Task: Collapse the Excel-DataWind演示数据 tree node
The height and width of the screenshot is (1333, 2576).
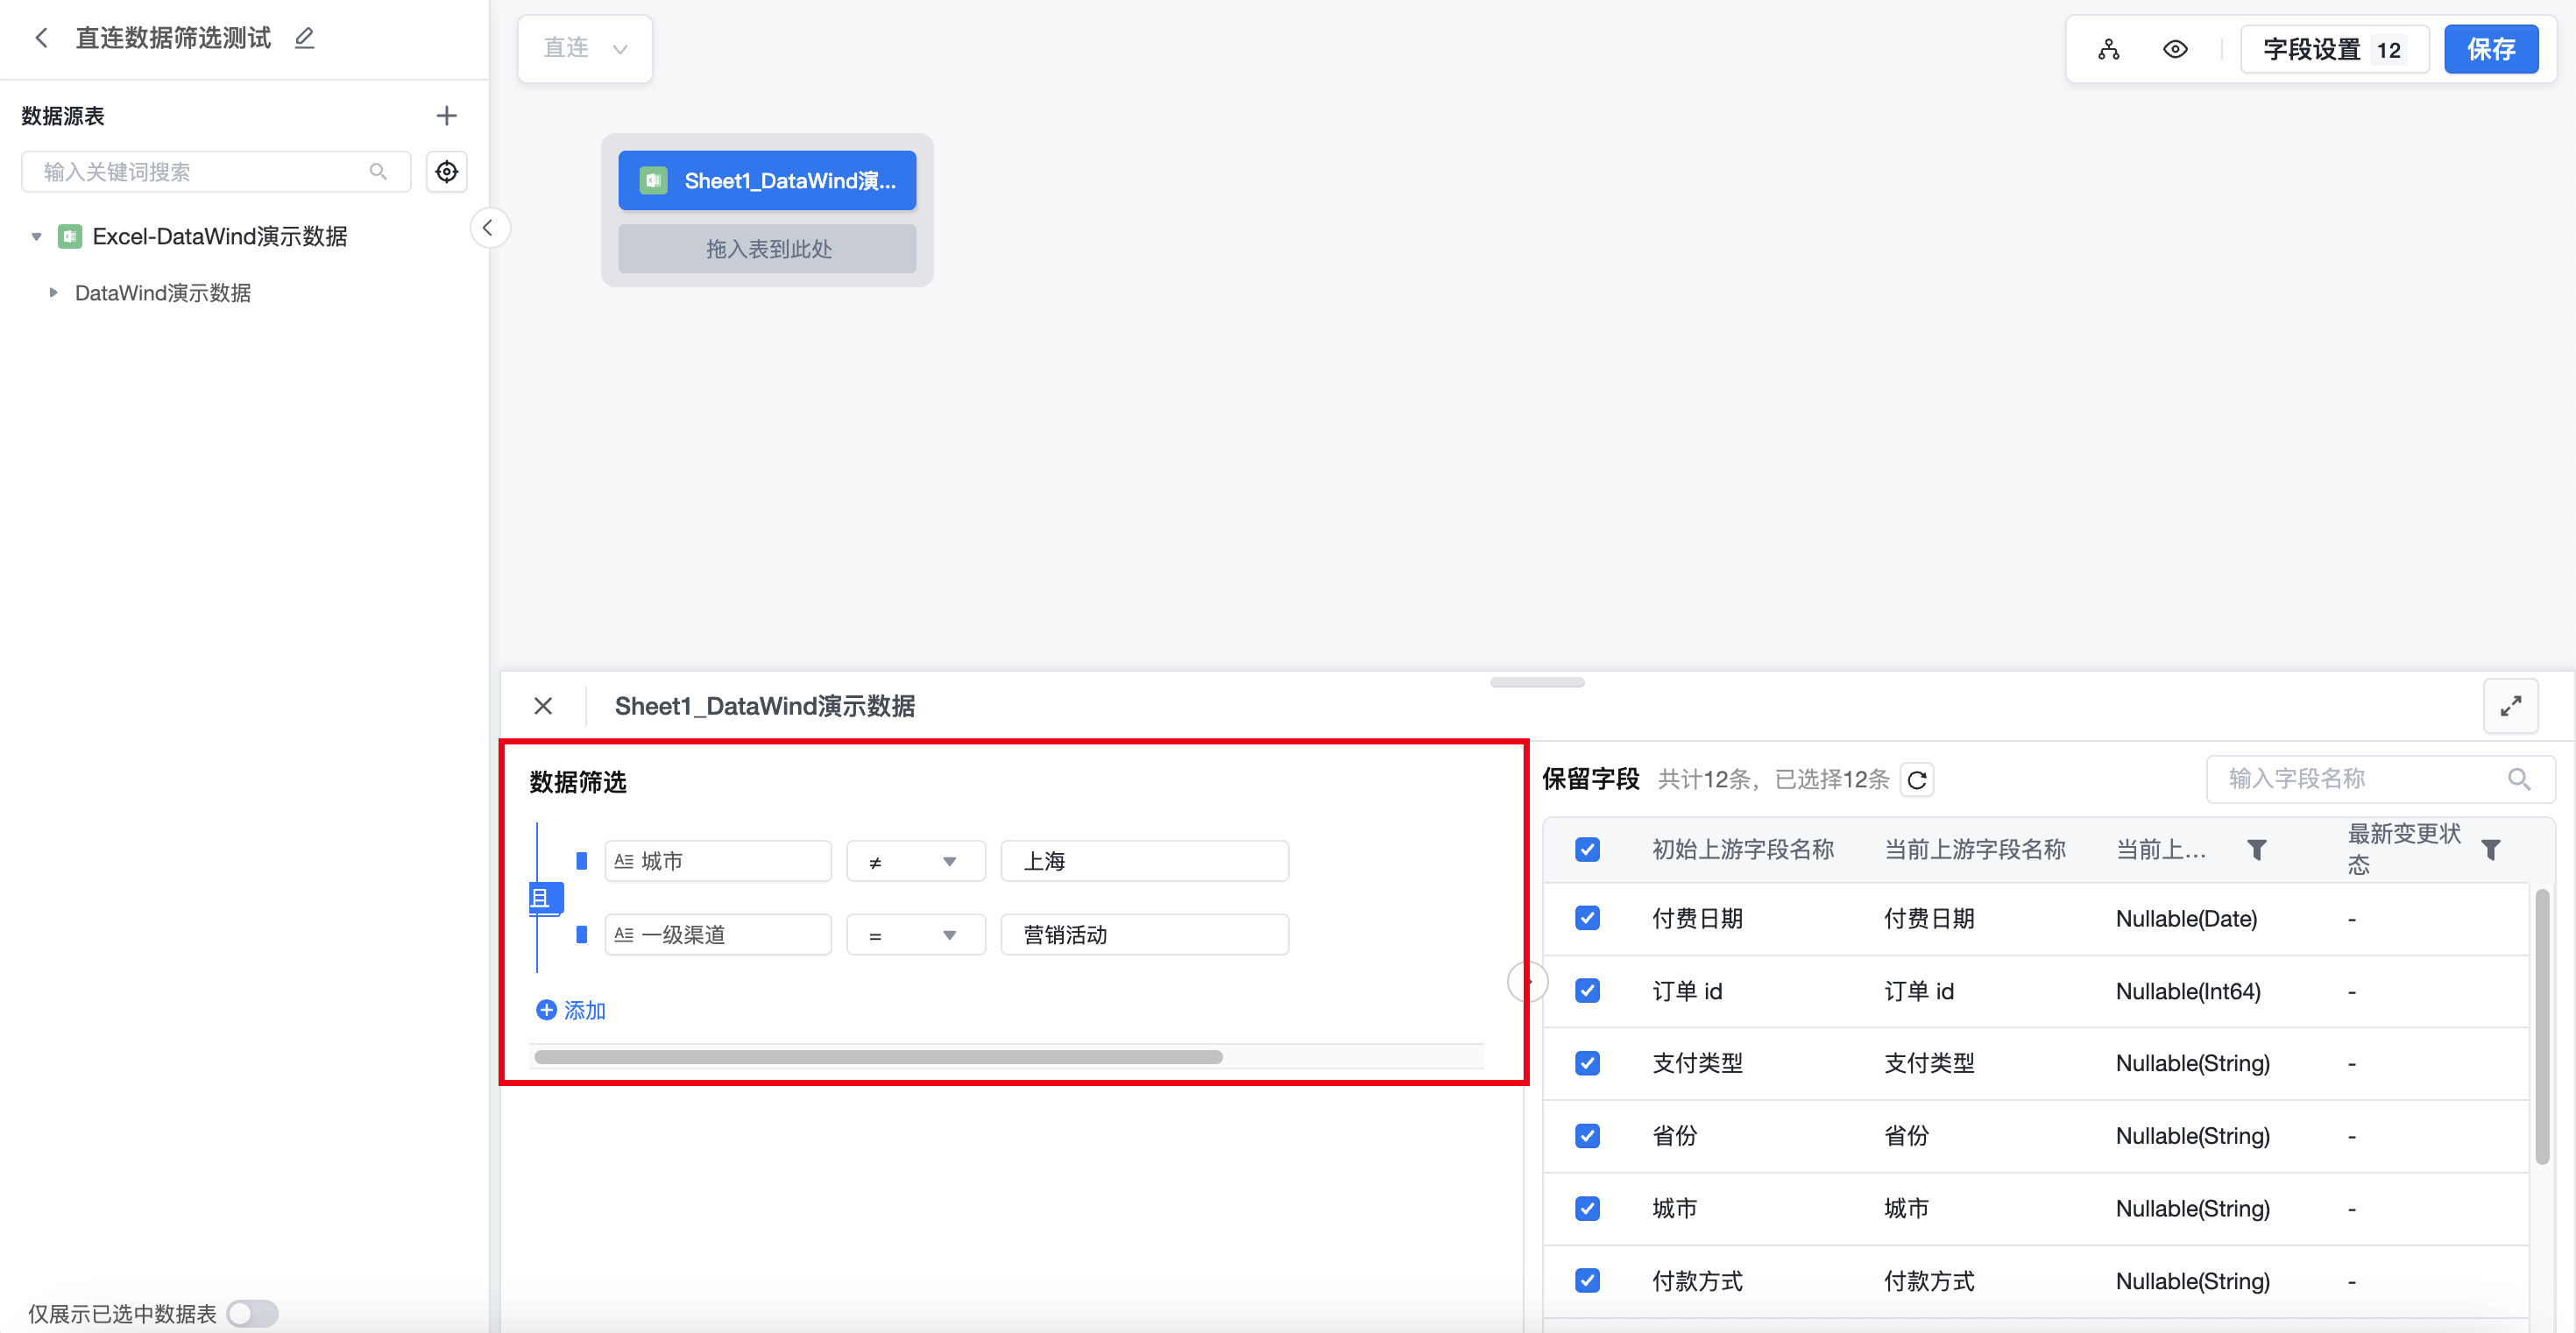Action: tap(37, 236)
